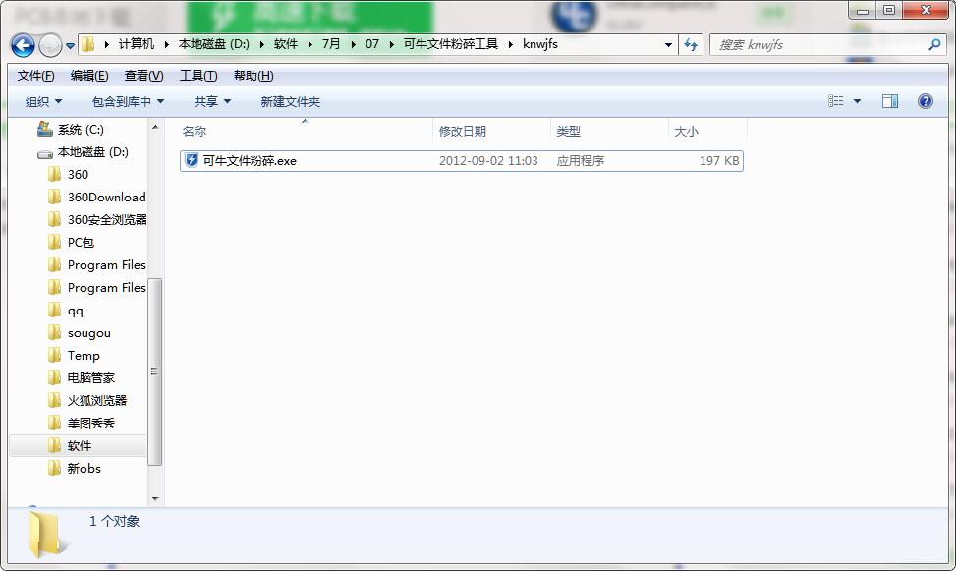Click folder icon next to Temp
The height and width of the screenshot is (571, 956).
[54, 355]
